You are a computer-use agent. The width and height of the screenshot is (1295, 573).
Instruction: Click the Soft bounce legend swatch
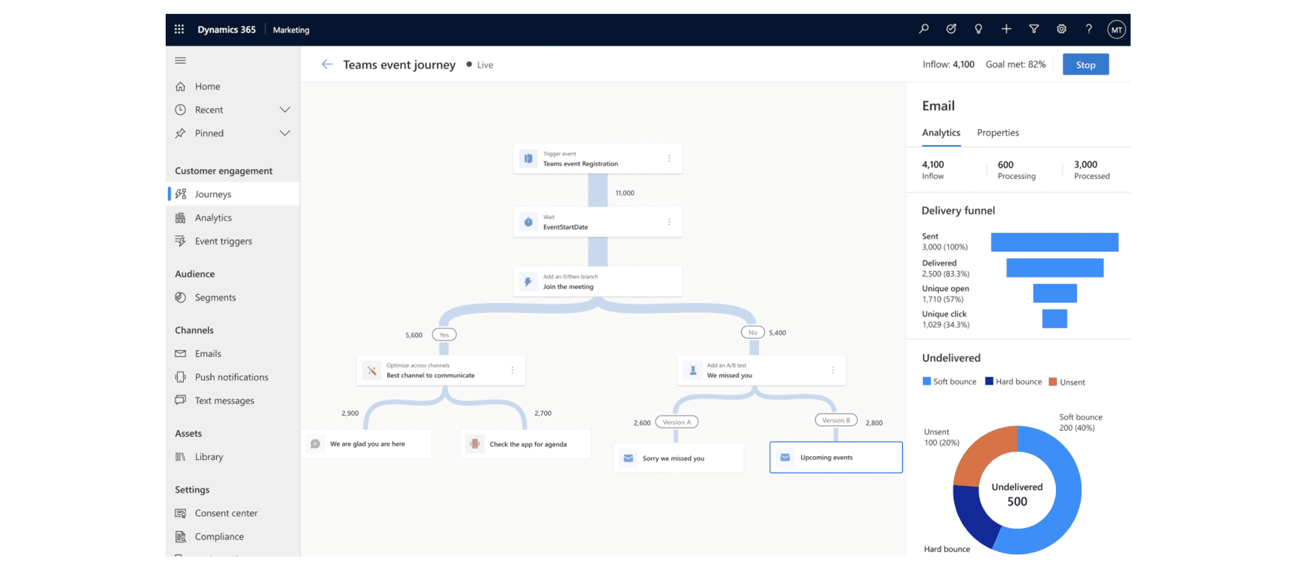[x=926, y=382]
